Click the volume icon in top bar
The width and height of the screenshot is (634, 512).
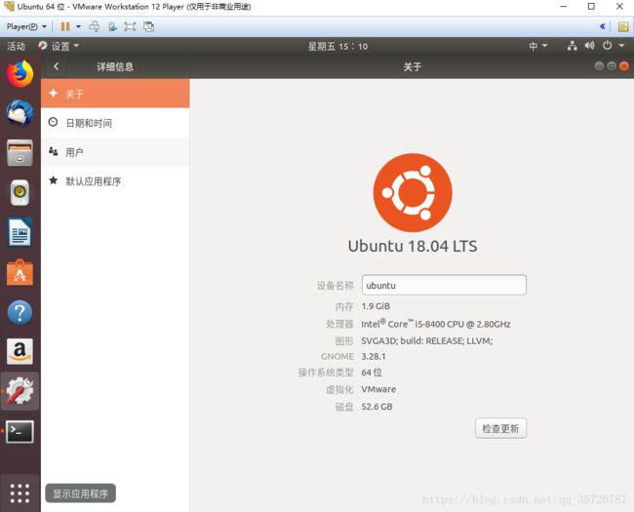tap(589, 46)
